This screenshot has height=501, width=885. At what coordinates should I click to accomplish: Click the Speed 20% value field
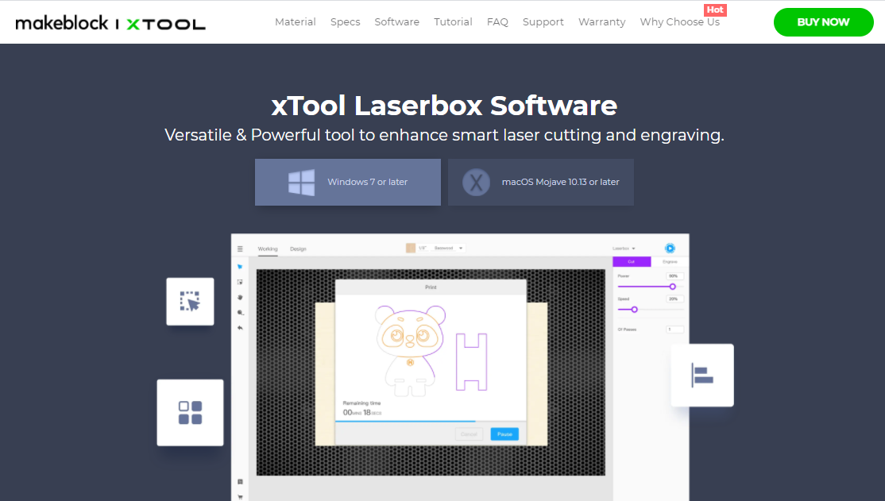click(674, 299)
